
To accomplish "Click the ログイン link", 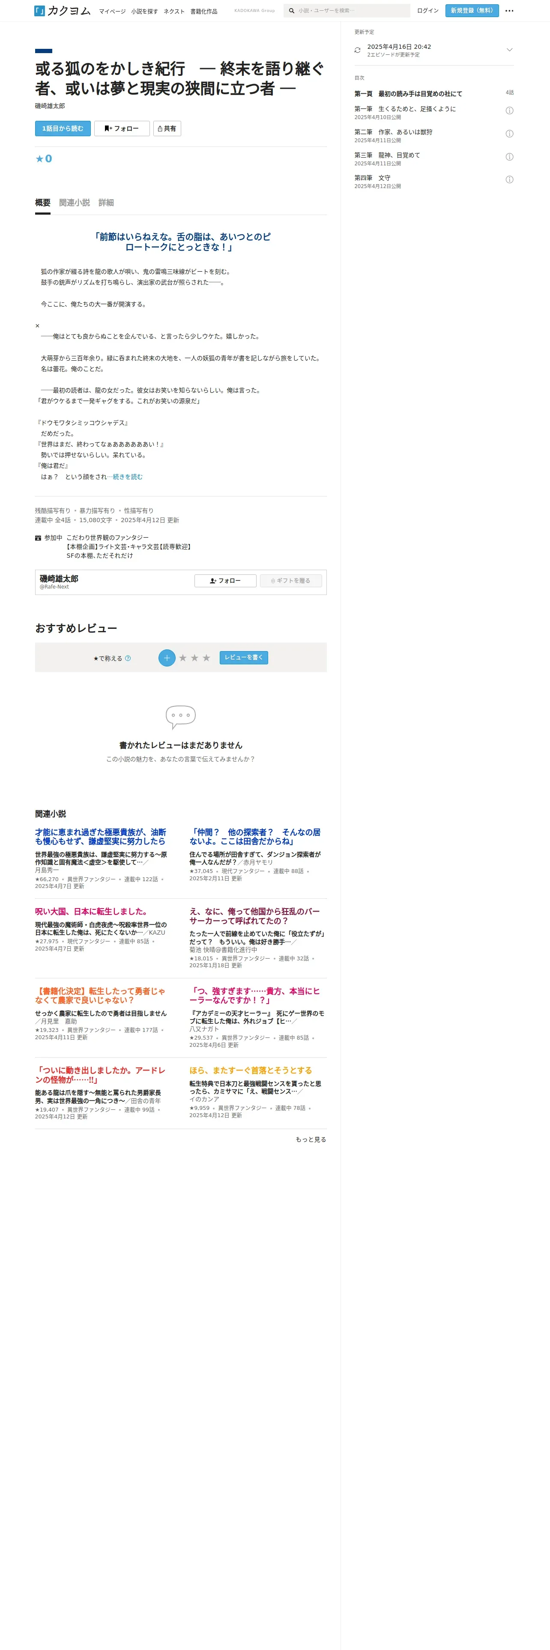I will 428,11.
